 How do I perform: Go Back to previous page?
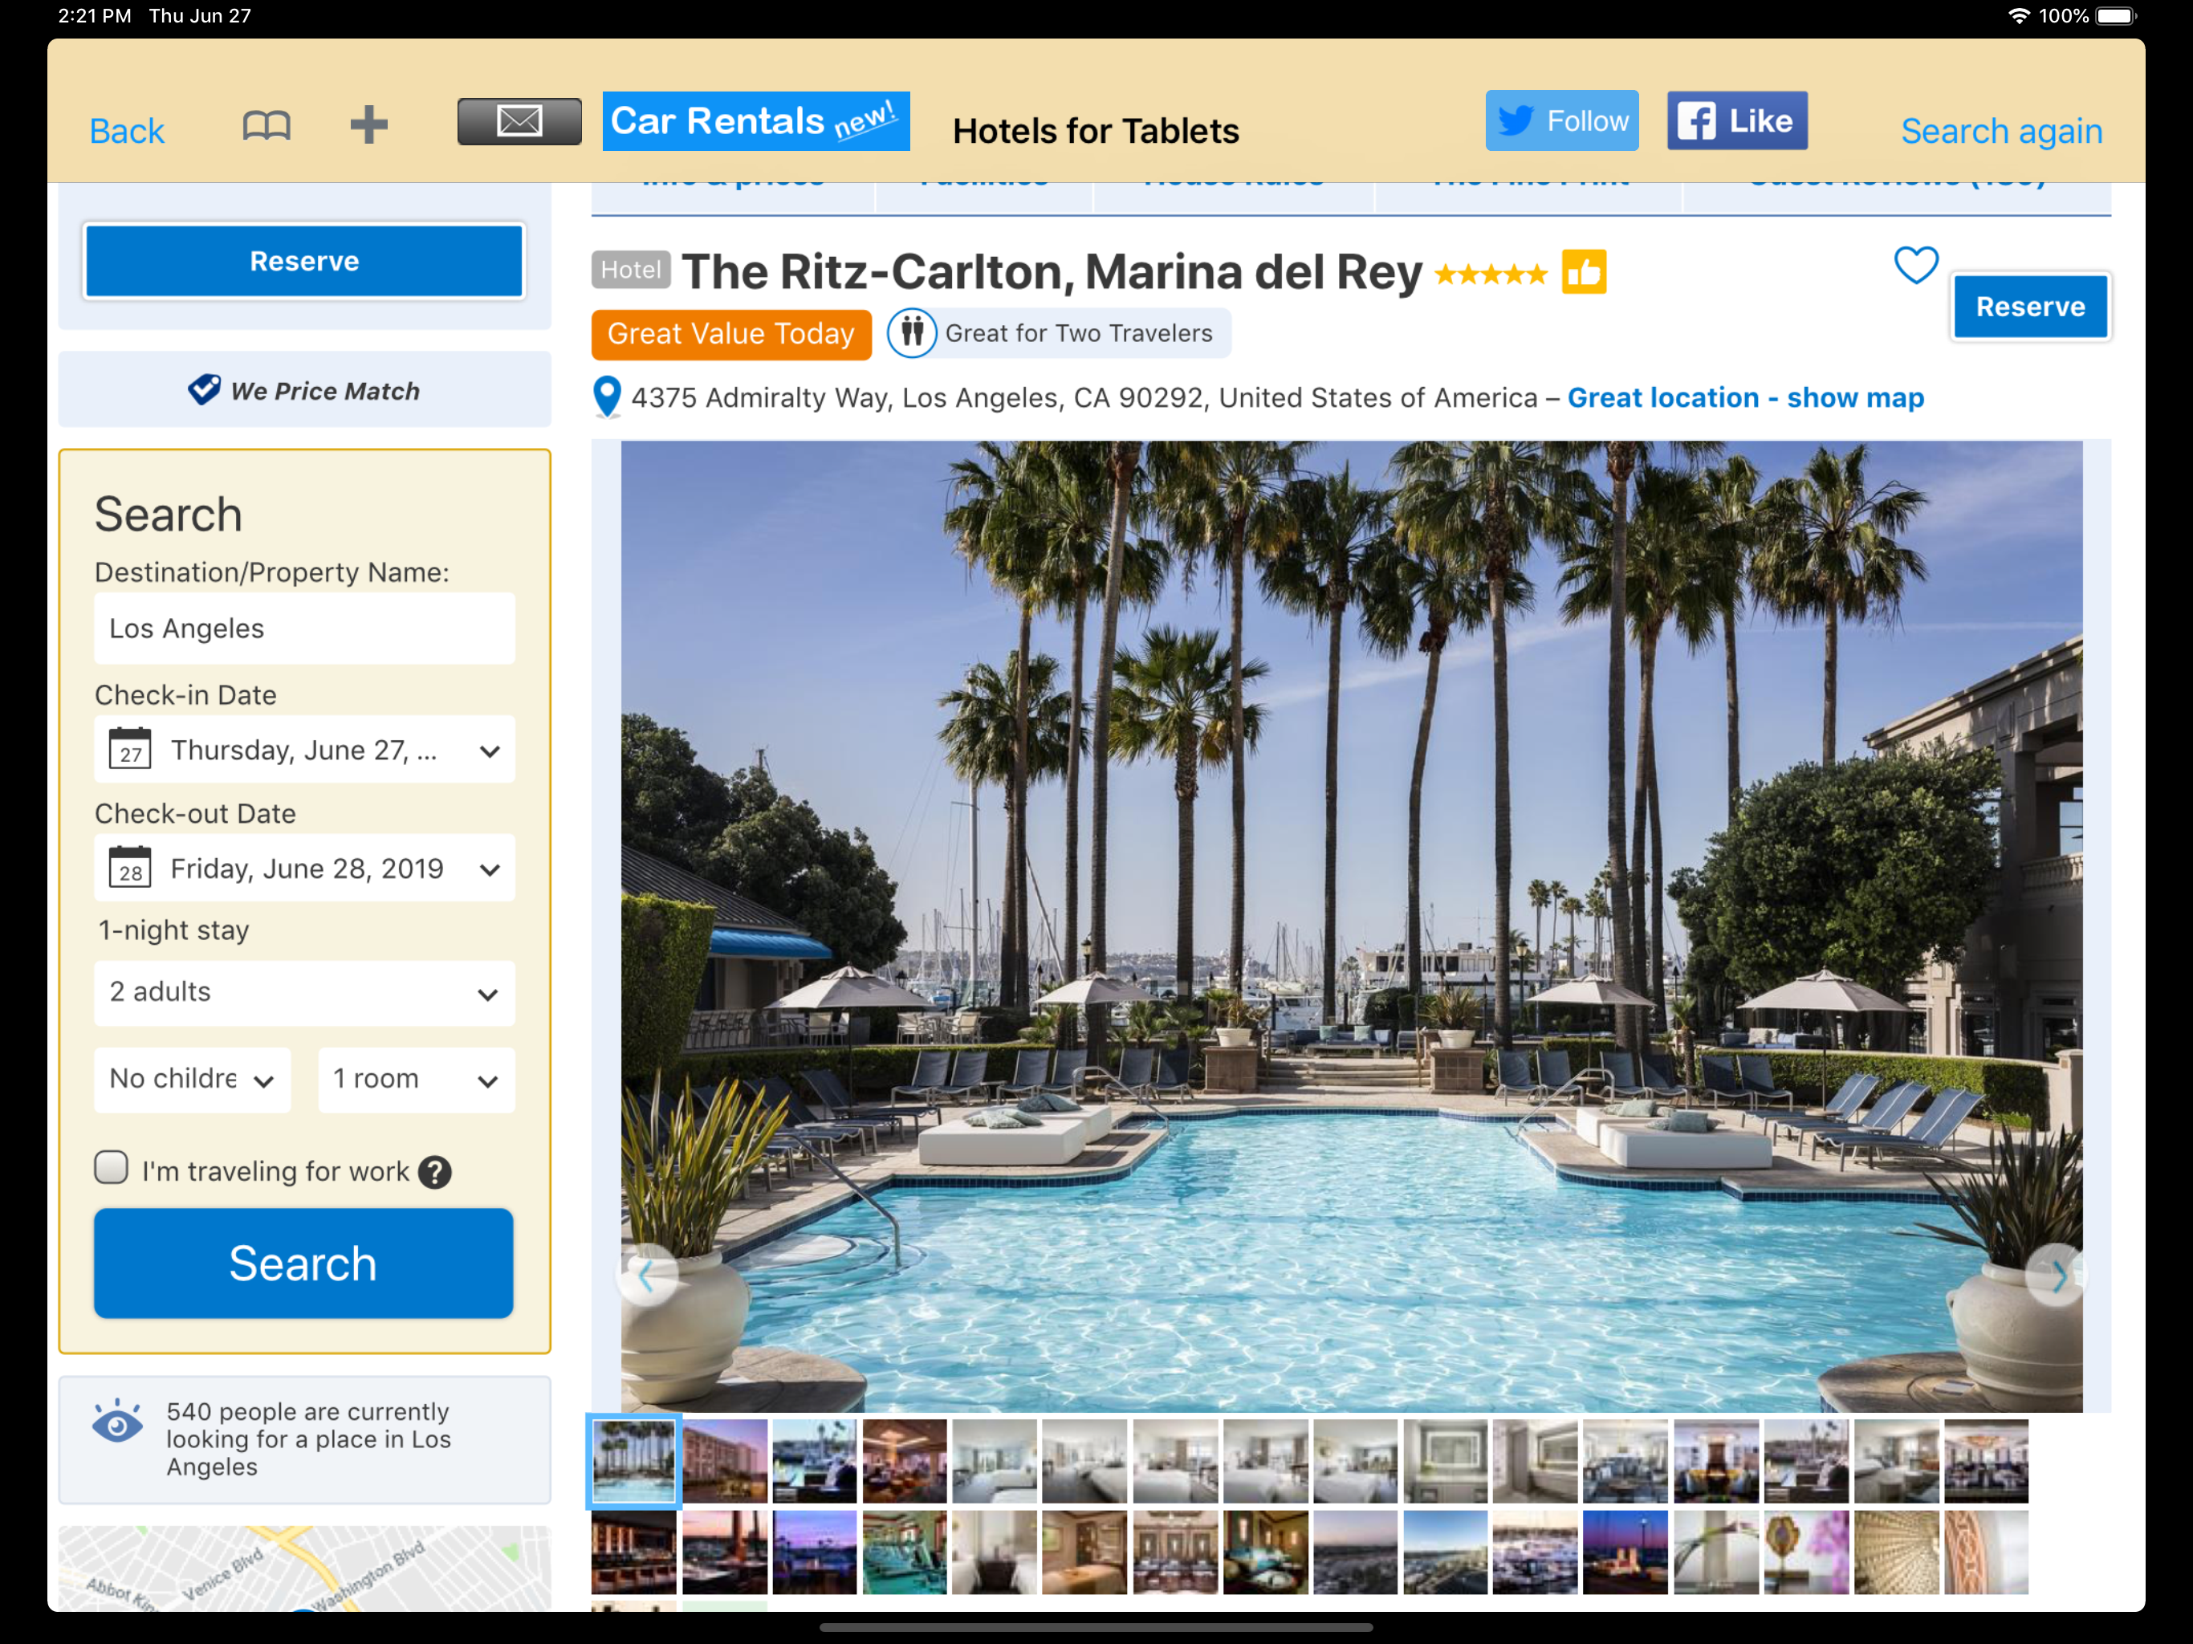pos(127,131)
